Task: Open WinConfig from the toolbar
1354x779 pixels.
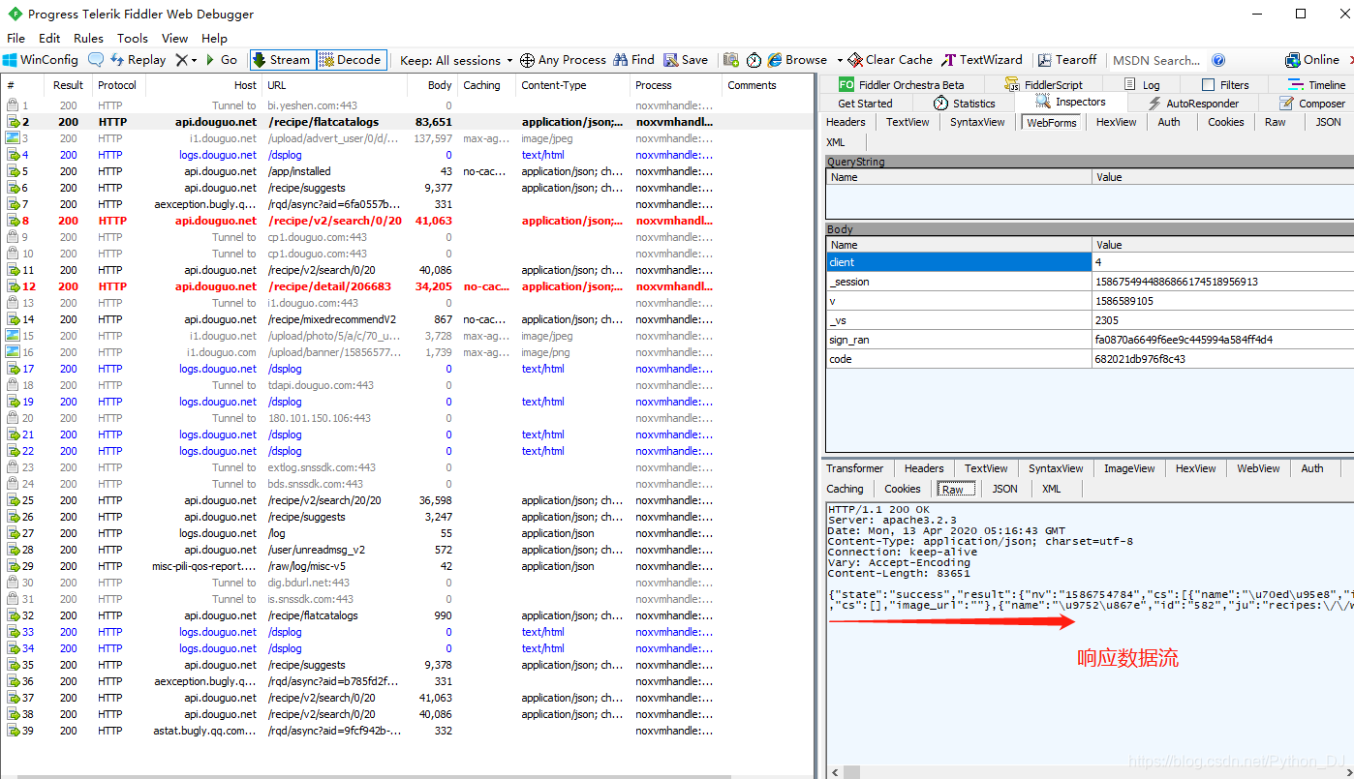Action: (x=41, y=60)
